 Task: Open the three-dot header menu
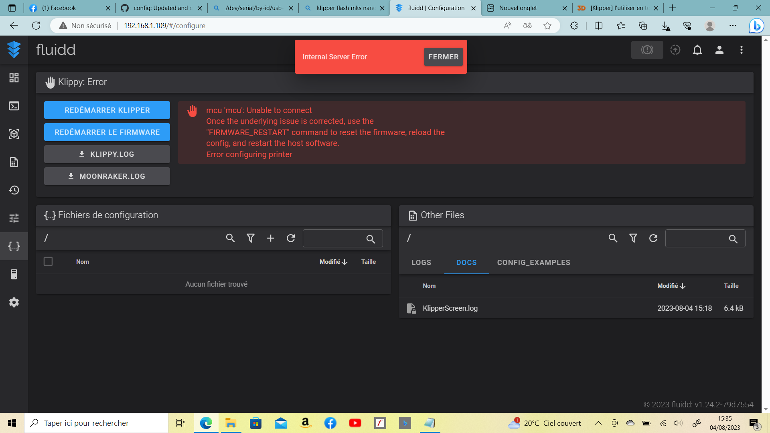[x=742, y=50]
